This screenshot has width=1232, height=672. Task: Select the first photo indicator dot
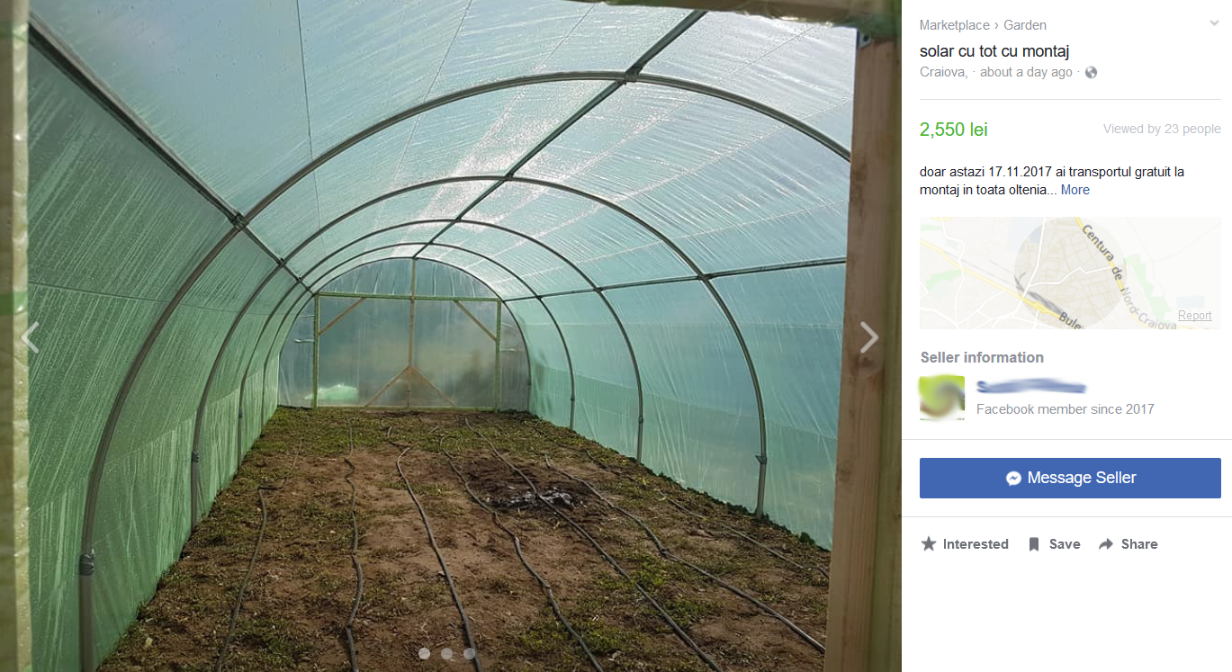(425, 654)
